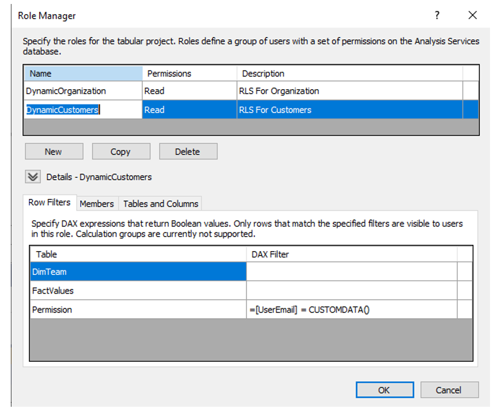Click the RLS For Organization description
Viewport: 498px width, 413px height.
pyautogui.click(x=350, y=91)
